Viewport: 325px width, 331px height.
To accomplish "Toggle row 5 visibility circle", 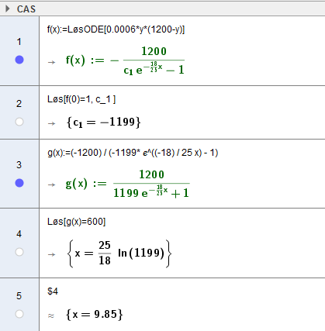I will (x=19, y=314).
